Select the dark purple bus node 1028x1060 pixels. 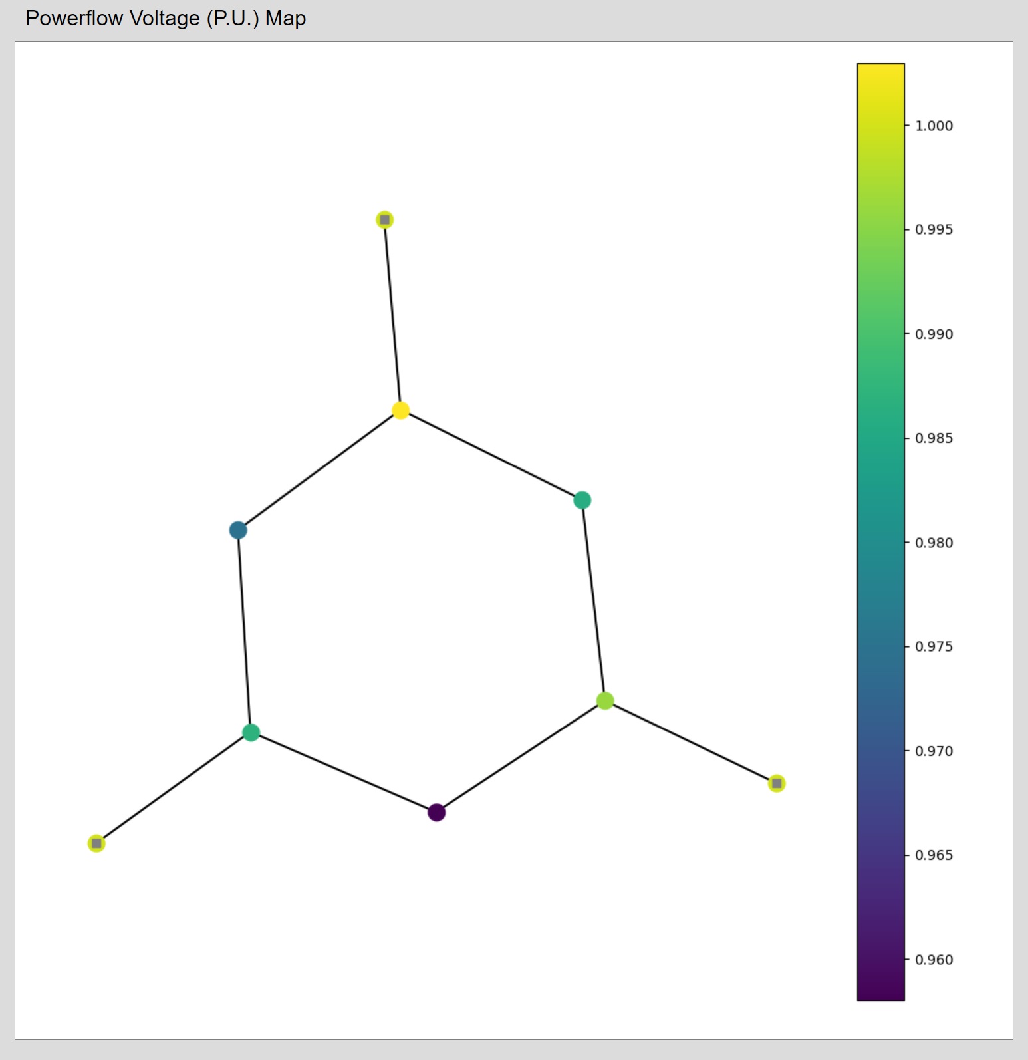tap(436, 812)
